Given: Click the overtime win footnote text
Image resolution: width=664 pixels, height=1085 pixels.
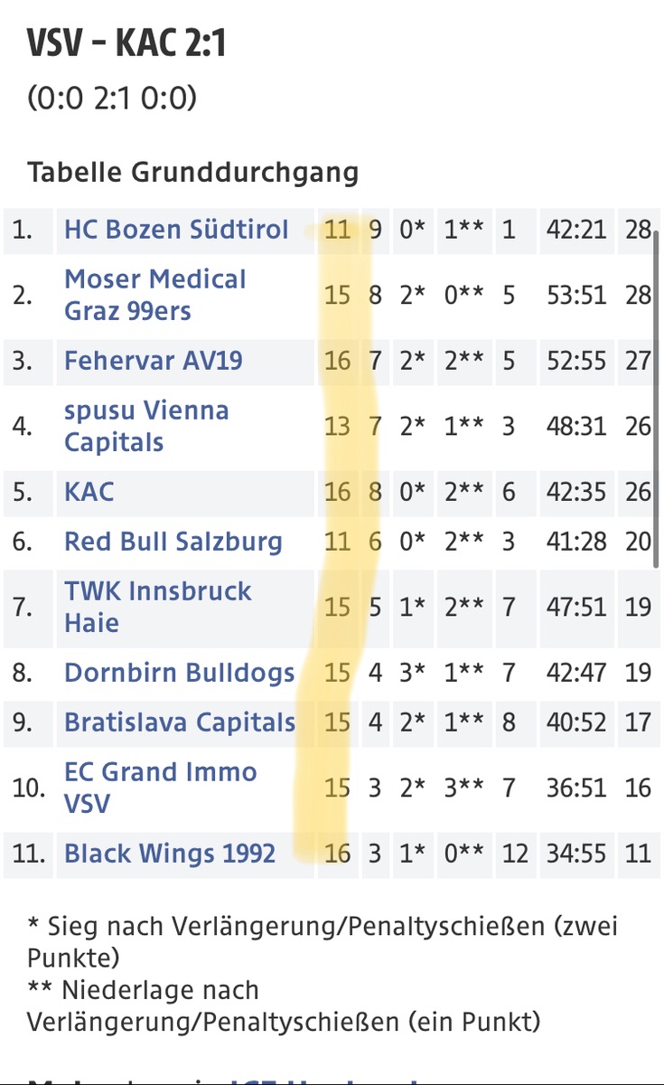Looking at the screenshot, I should 323,941.
